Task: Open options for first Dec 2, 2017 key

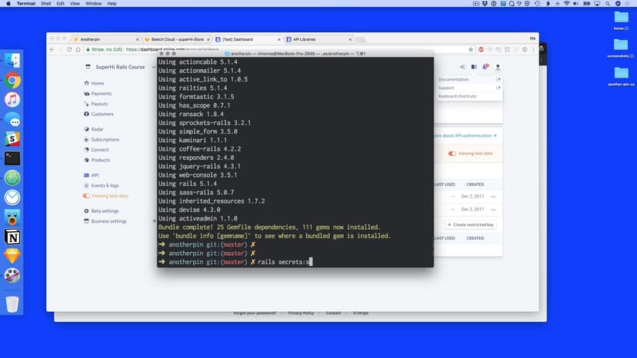Action: 493,197
